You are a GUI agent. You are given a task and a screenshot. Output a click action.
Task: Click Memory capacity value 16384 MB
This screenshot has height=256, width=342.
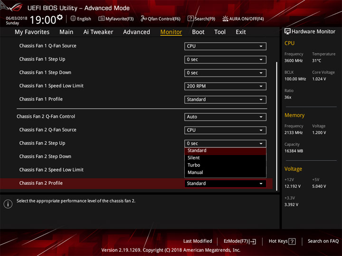point(294,151)
